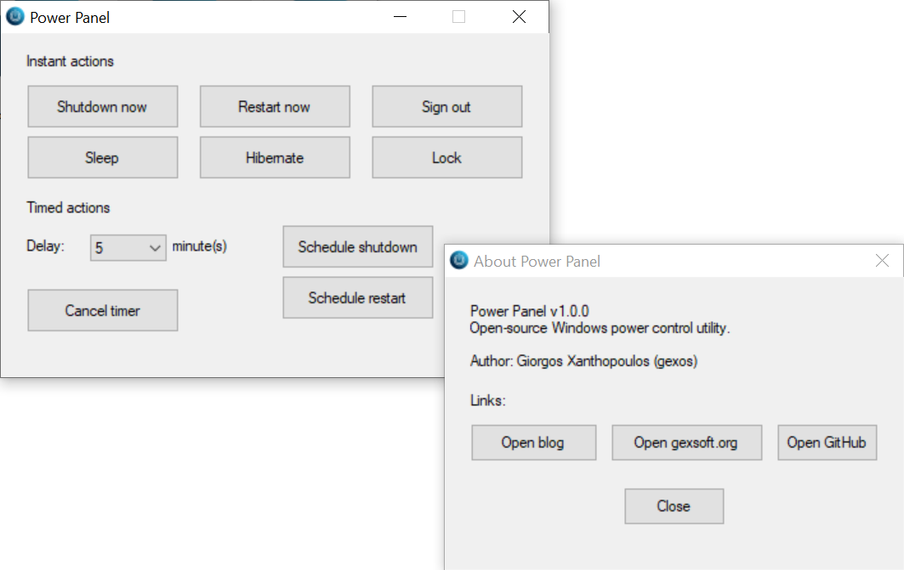Click the About Power Panel window icon
Viewport: 904px width, 570px height.
click(458, 261)
